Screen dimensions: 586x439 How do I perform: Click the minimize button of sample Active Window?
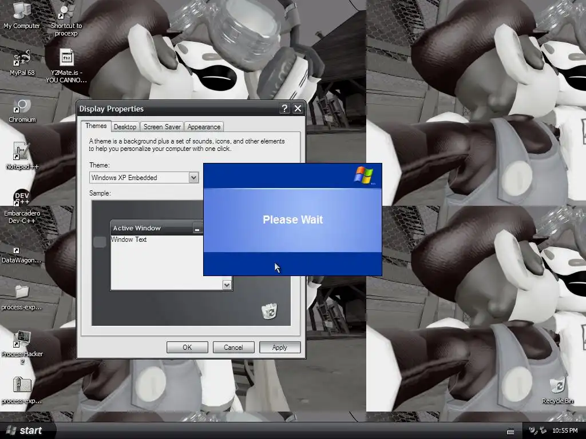pyautogui.click(x=197, y=229)
